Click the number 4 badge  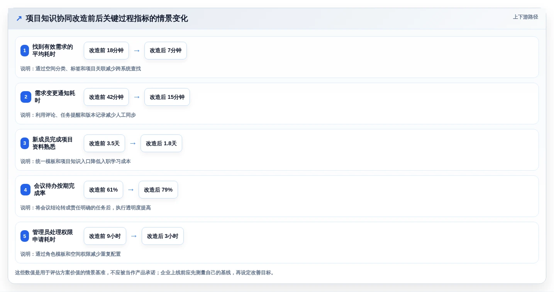click(25, 190)
